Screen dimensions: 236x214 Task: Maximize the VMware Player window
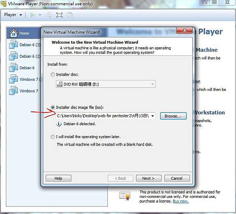point(214,2)
